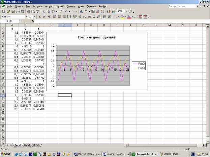Viewport: 210px width, 157px height.
Task: Open the Формат menu
Action: coord(49,6)
